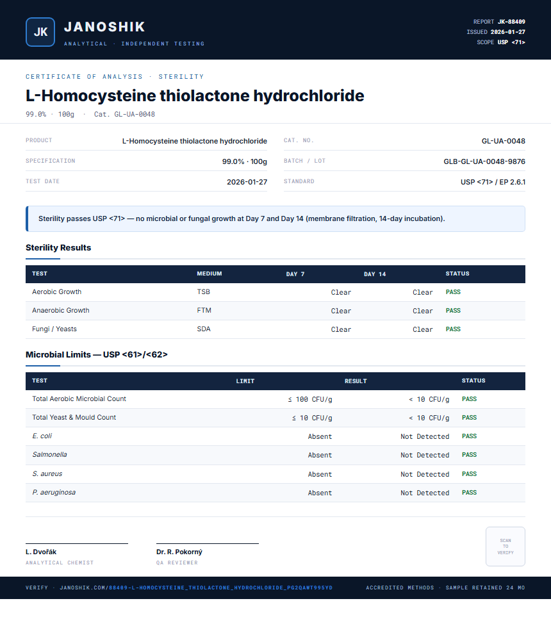Click the subtitle Cat. GL-UA-0048 under title
Image resolution: width=551 pixels, height=617 pixels.
(x=124, y=114)
